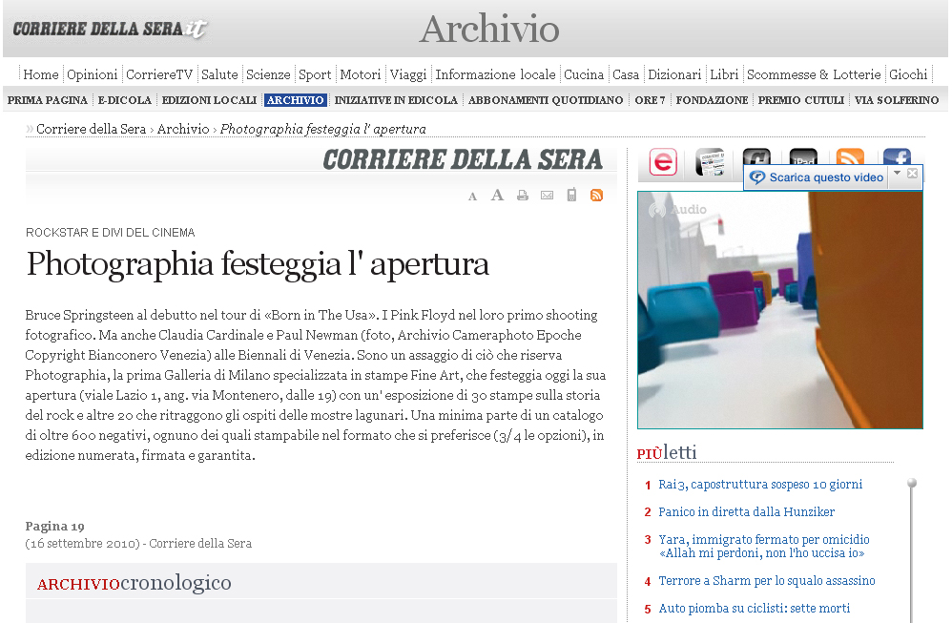Image resolution: width=952 pixels, height=623 pixels.
Task: Open the iPad app icon
Action: click(x=803, y=156)
